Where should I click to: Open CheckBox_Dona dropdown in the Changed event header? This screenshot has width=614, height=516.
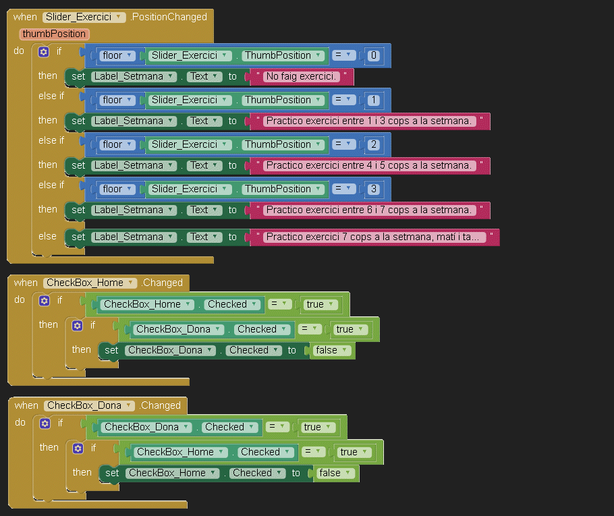tap(128, 405)
